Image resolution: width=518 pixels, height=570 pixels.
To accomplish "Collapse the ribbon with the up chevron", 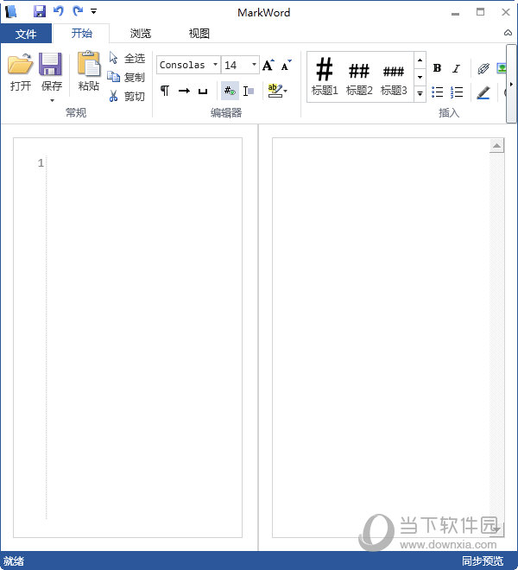I will coord(508,33).
